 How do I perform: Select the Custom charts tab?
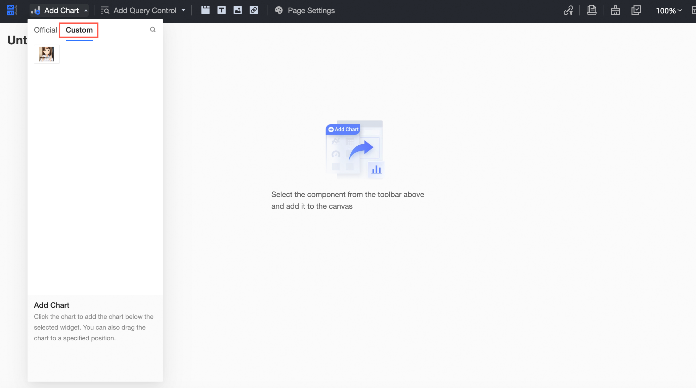[x=79, y=30]
